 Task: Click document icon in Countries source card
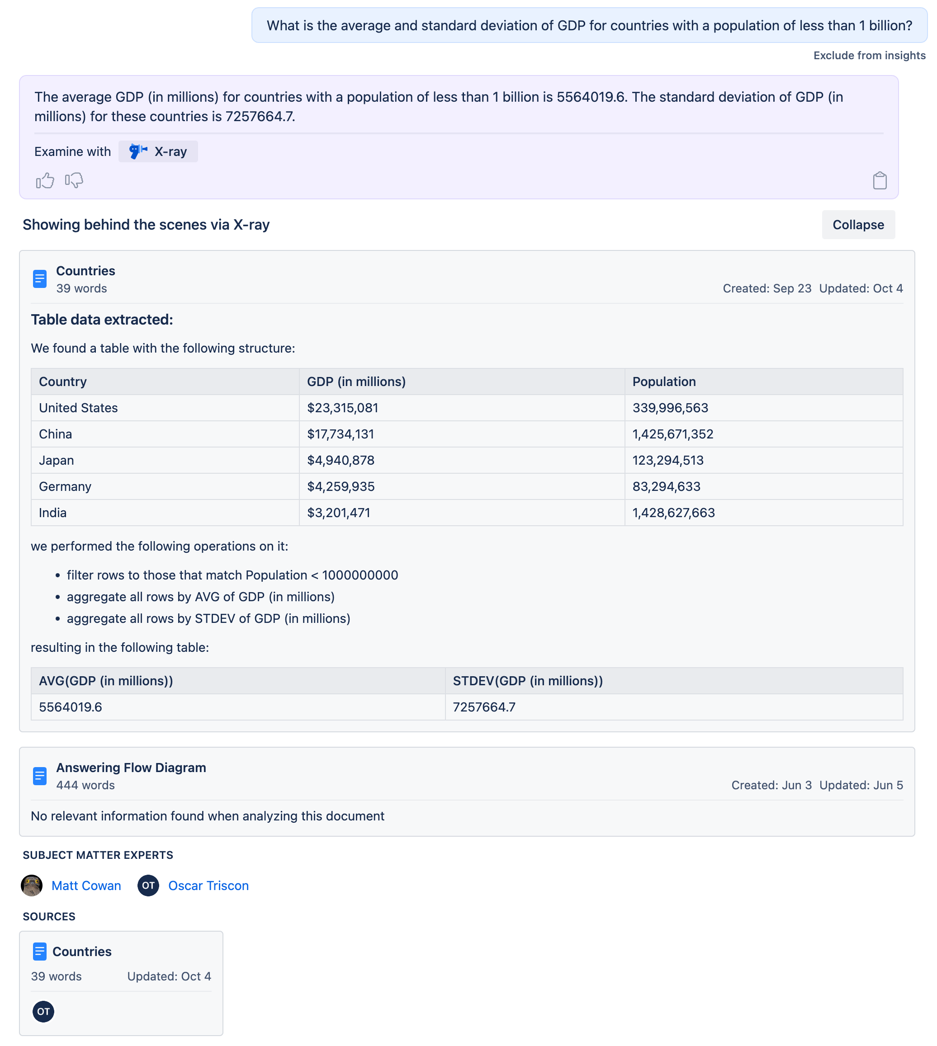click(x=40, y=952)
